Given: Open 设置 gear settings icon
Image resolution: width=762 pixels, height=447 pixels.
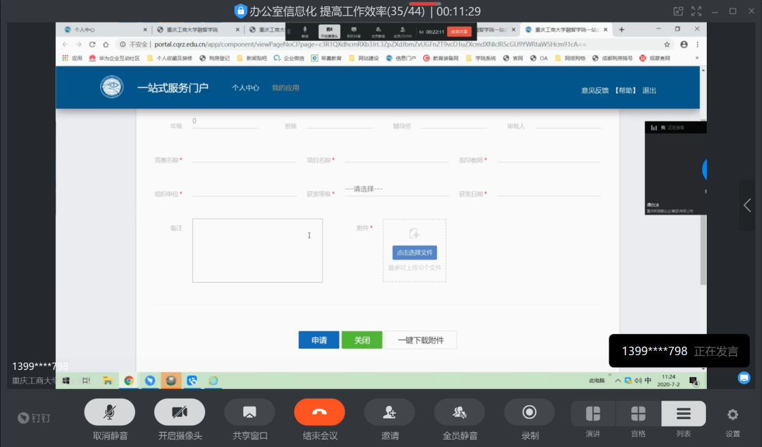Looking at the screenshot, I should [x=733, y=414].
